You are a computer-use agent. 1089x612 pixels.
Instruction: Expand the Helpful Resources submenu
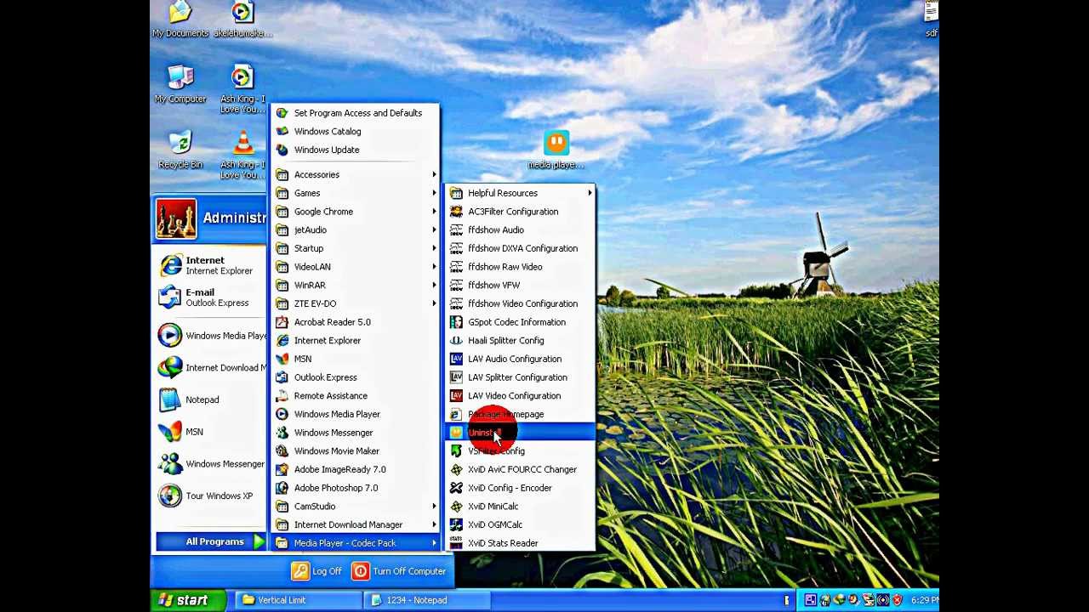(521, 193)
